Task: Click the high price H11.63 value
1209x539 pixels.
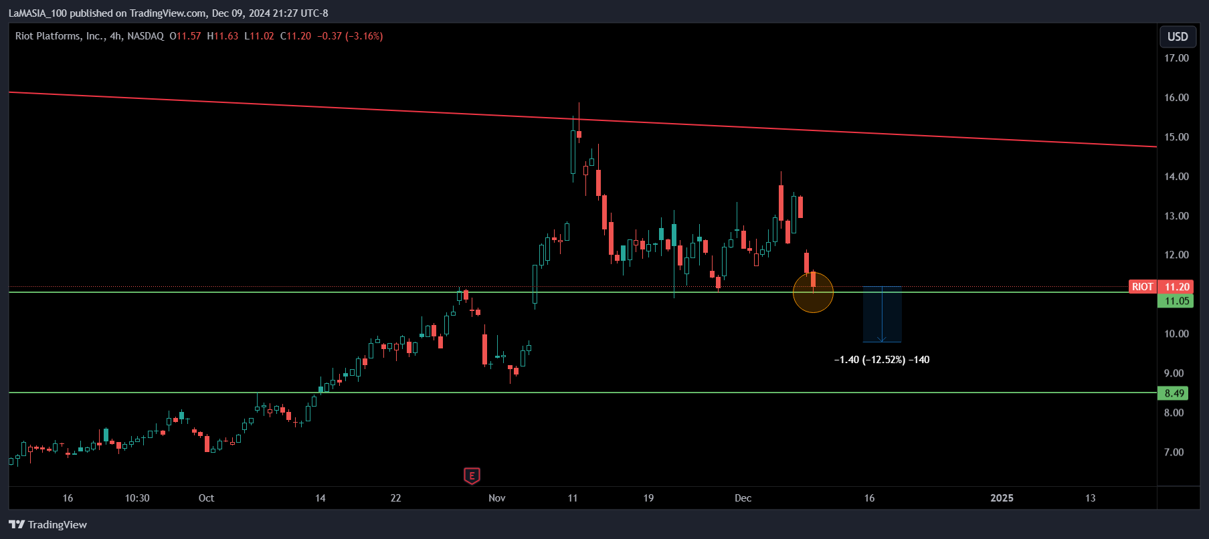Action: (x=223, y=36)
